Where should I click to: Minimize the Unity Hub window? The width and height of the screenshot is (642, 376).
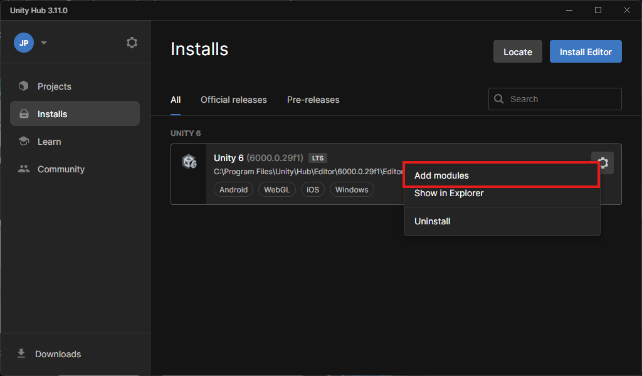pos(569,10)
